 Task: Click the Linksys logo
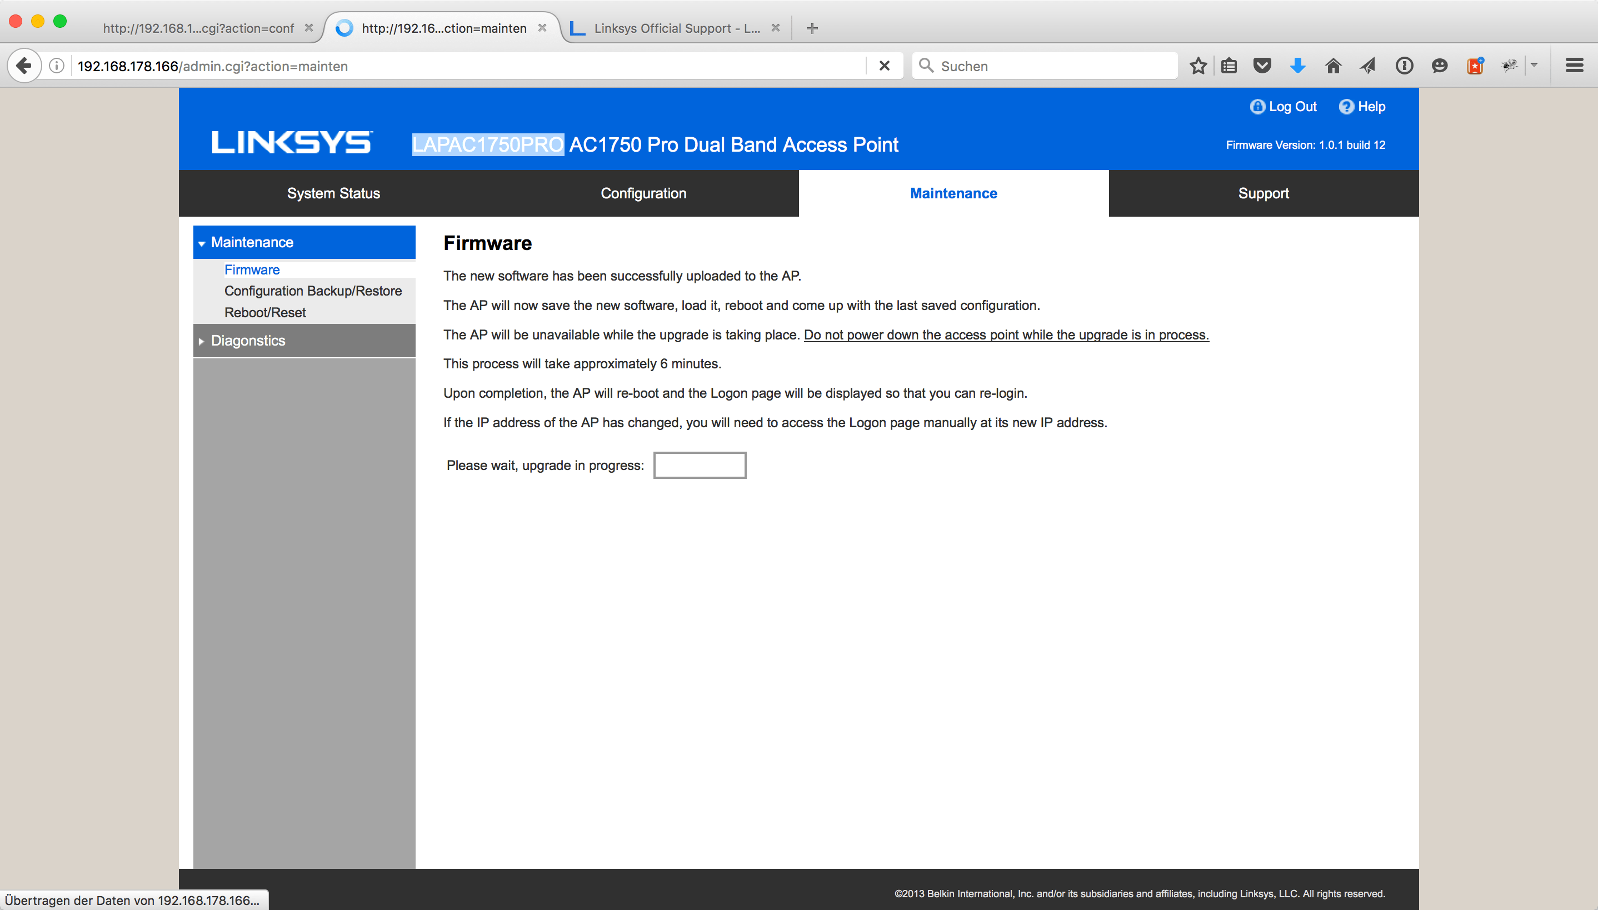(292, 142)
